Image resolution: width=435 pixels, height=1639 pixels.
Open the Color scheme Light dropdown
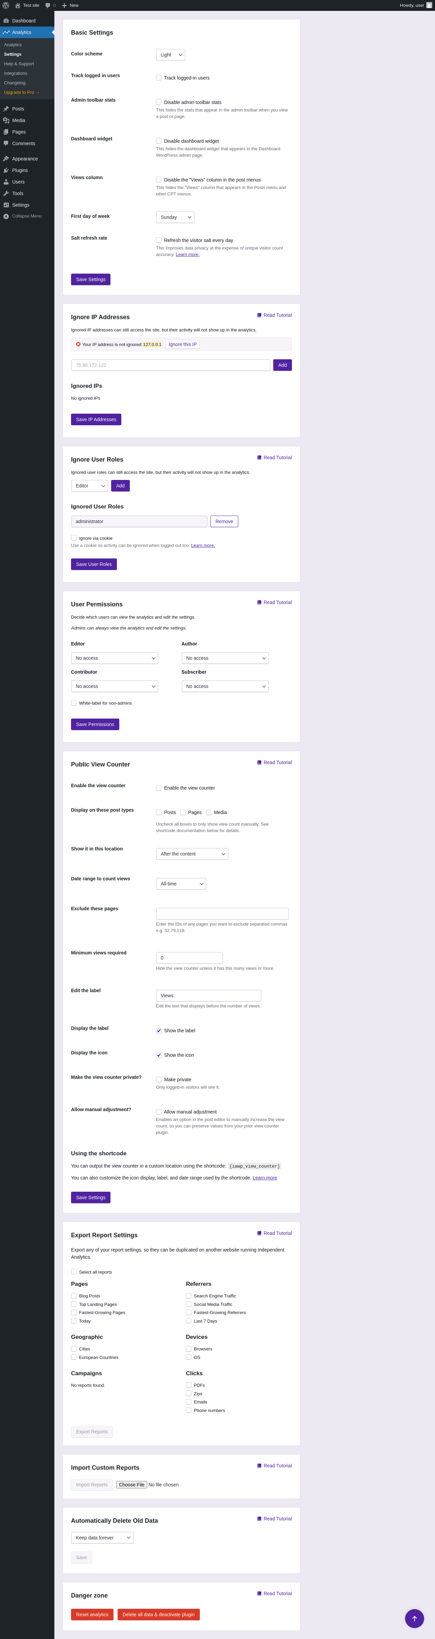(x=171, y=55)
